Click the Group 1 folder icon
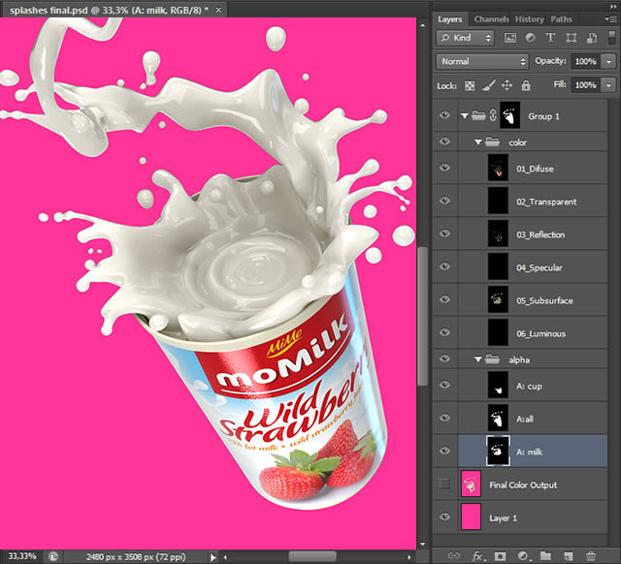 pyautogui.click(x=478, y=115)
